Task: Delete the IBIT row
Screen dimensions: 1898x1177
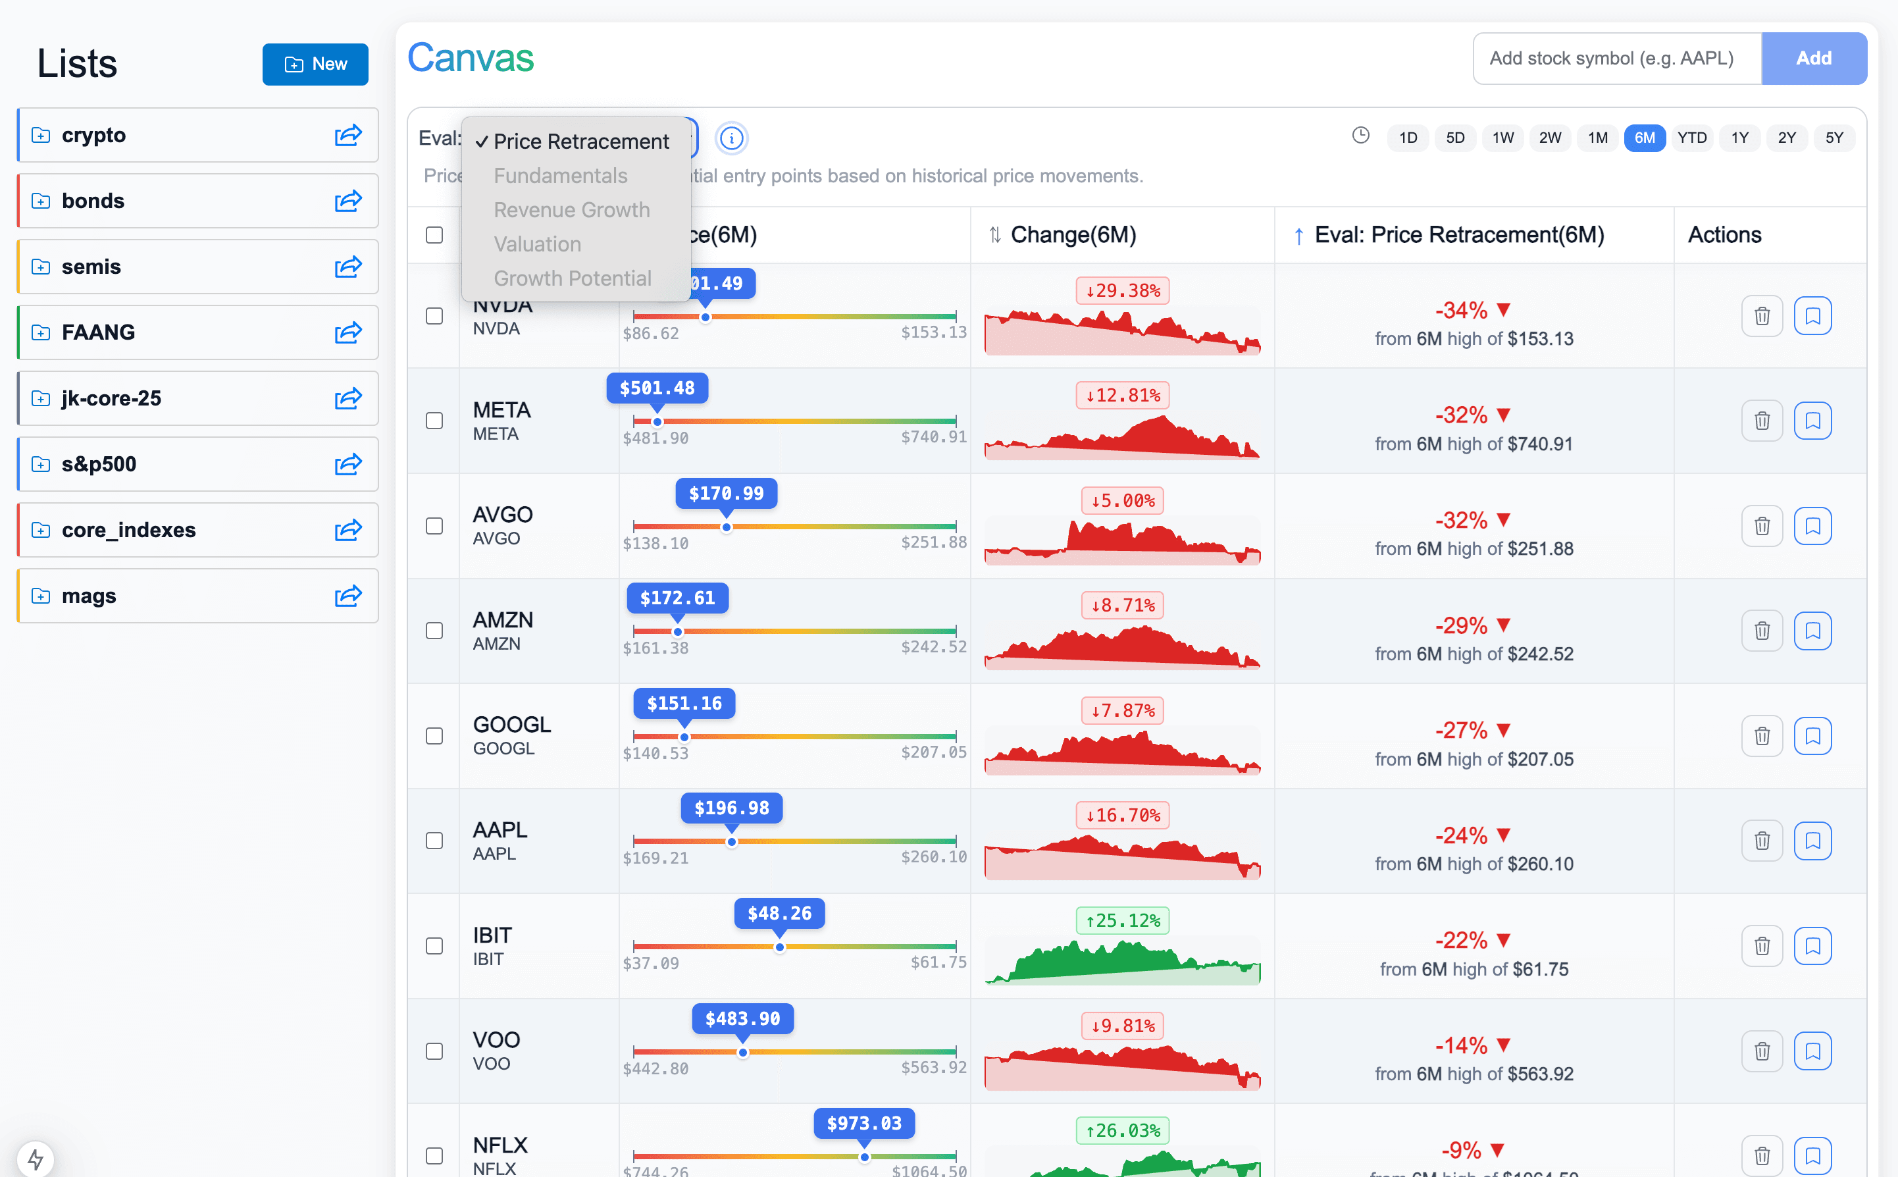Action: pos(1762,946)
